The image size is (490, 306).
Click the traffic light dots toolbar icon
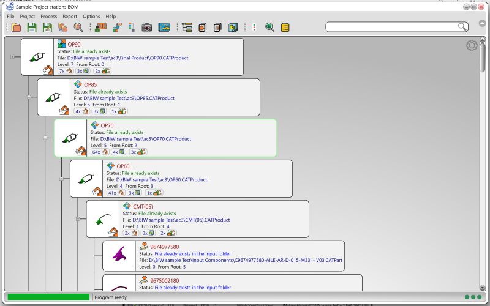click(x=254, y=28)
